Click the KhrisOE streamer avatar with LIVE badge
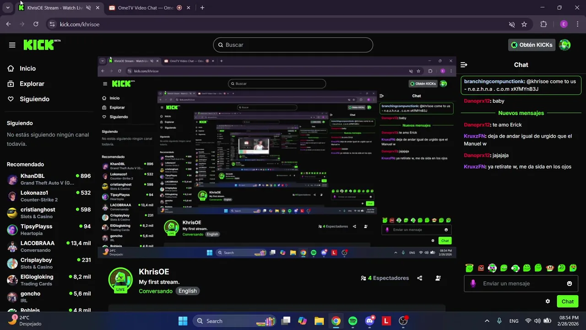The image size is (586, 330). pos(120,280)
